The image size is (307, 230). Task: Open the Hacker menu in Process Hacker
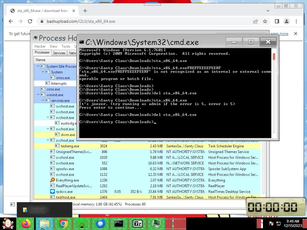(40, 46)
